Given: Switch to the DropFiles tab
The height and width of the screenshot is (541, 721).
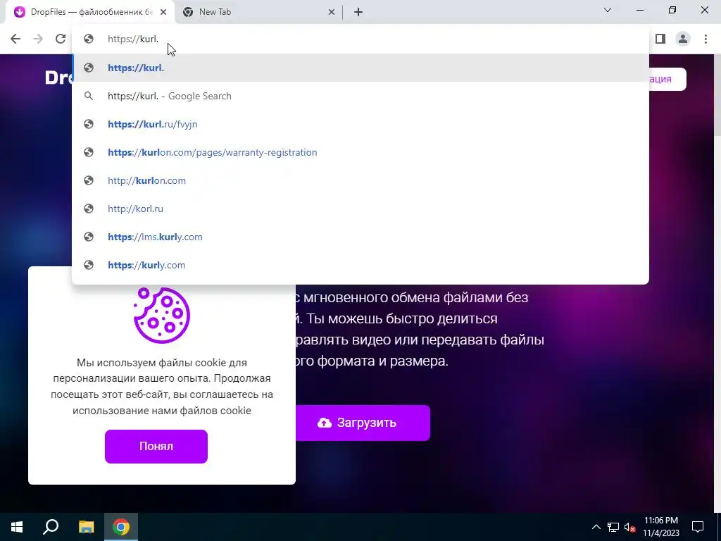Looking at the screenshot, I should tap(89, 13).
